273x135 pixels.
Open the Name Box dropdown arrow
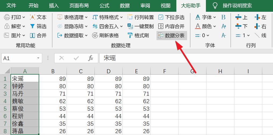pyautogui.click(x=38, y=58)
